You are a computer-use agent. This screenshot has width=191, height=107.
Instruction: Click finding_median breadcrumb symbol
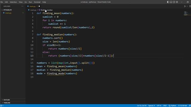pyautogui.click(x=47, y=10)
